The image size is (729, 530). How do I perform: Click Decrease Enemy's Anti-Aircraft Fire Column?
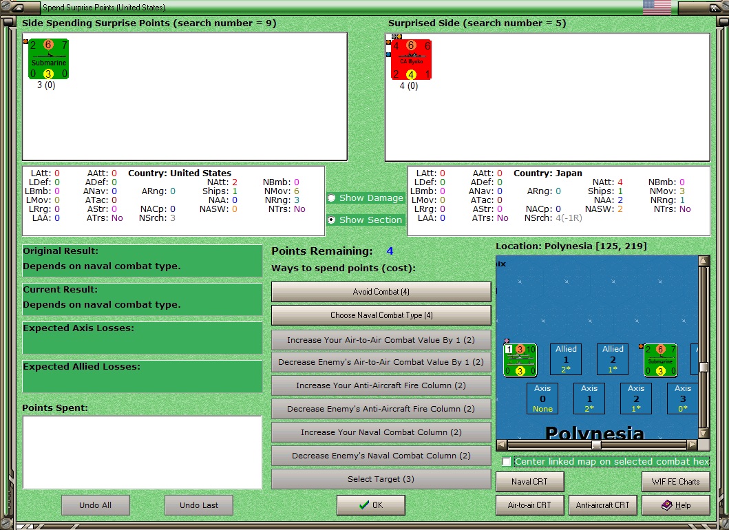click(381, 409)
